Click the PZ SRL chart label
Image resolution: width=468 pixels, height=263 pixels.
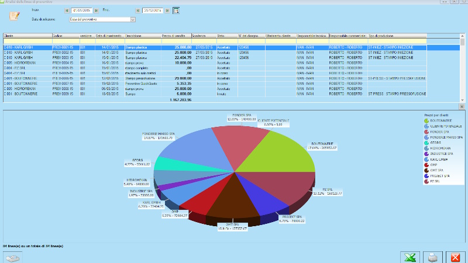tap(328, 192)
